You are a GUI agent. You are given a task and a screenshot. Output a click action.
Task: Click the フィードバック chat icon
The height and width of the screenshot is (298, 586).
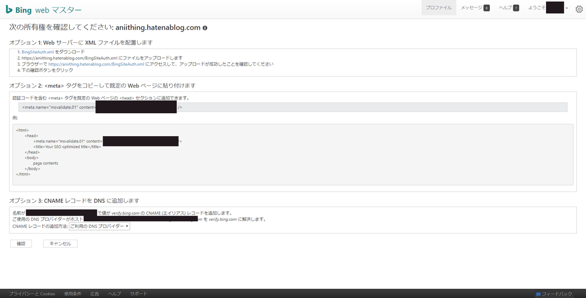(538, 294)
